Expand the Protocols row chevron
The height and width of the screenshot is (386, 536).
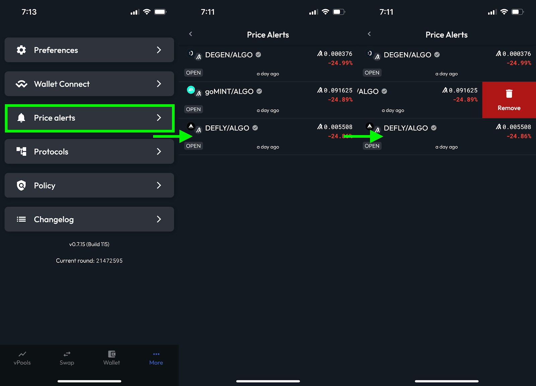[159, 152]
